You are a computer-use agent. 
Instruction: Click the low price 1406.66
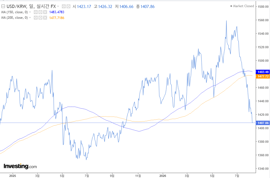(x=126, y=7)
